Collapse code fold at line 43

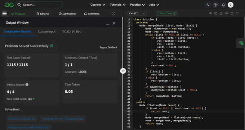point(132,105)
